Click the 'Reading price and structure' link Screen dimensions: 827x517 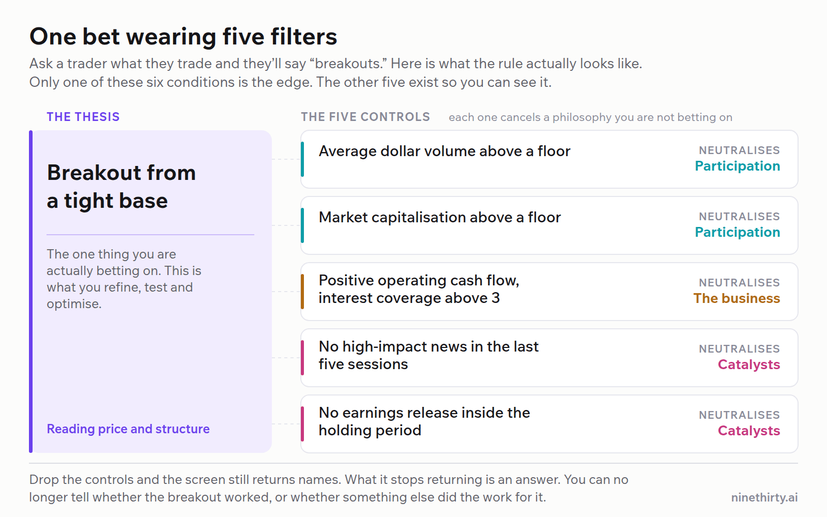tap(128, 429)
